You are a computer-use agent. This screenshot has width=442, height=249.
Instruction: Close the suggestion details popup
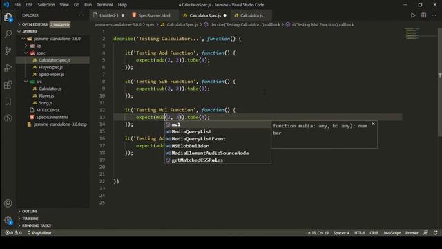click(373, 124)
